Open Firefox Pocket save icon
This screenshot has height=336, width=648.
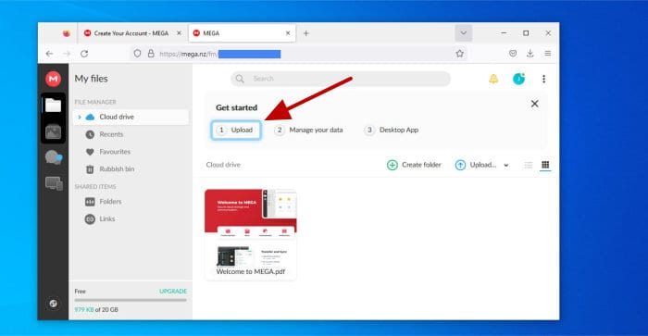(513, 54)
